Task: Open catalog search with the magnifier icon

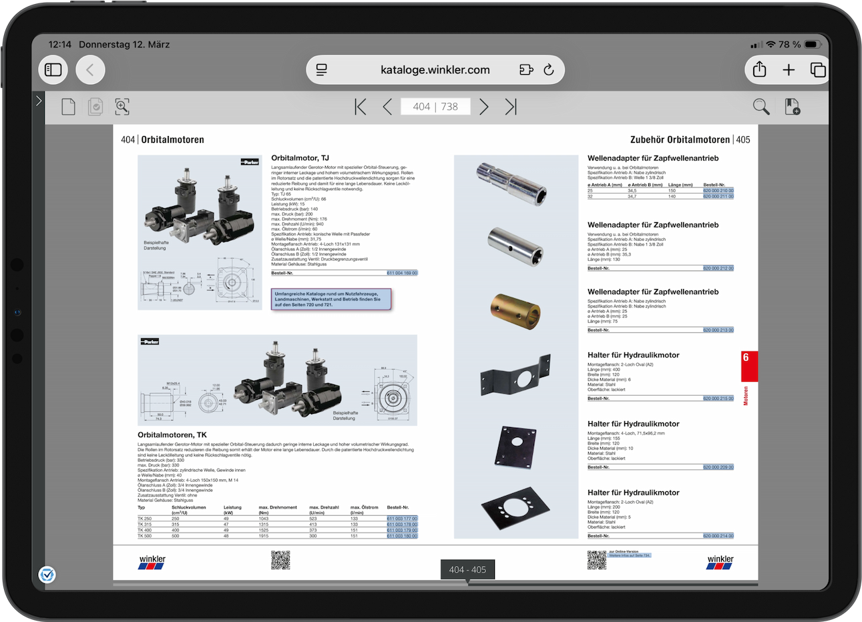Action: 761,106
